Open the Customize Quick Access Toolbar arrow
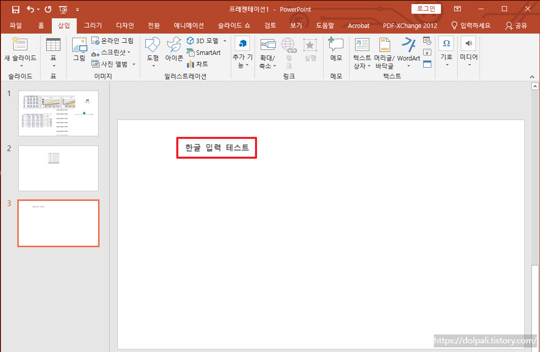This screenshot has width=540, height=352. [x=78, y=10]
